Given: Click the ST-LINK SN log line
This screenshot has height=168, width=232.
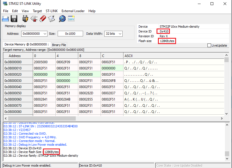Looking at the screenshot, I should pos(40,126).
